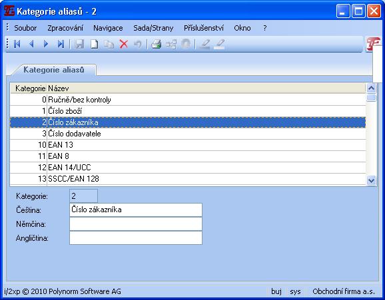Click the copy record icon

point(109,44)
